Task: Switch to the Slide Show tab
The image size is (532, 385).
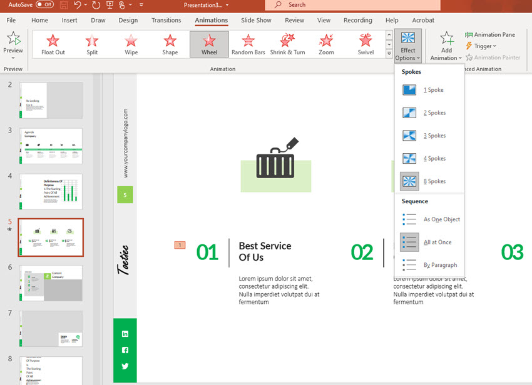Action: (256, 20)
